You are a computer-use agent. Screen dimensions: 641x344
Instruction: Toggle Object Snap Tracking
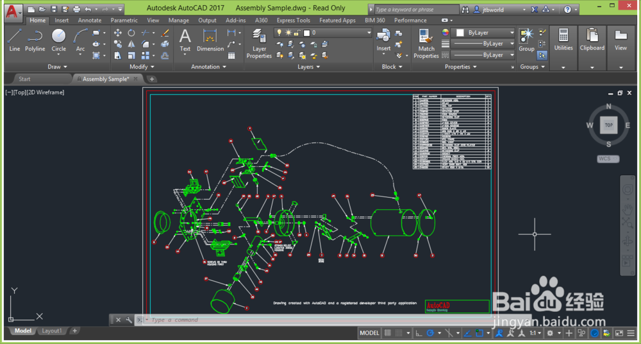click(468, 333)
